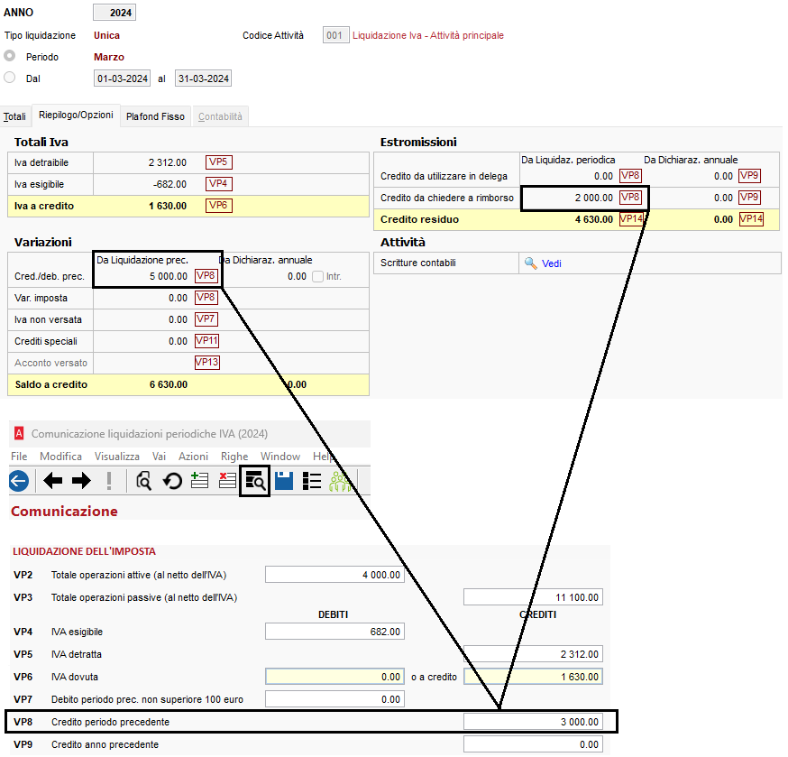Image resolution: width=788 pixels, height=757 pixels.
Task: Click the start date field 01-03-2024
Action: pos(122,78)
